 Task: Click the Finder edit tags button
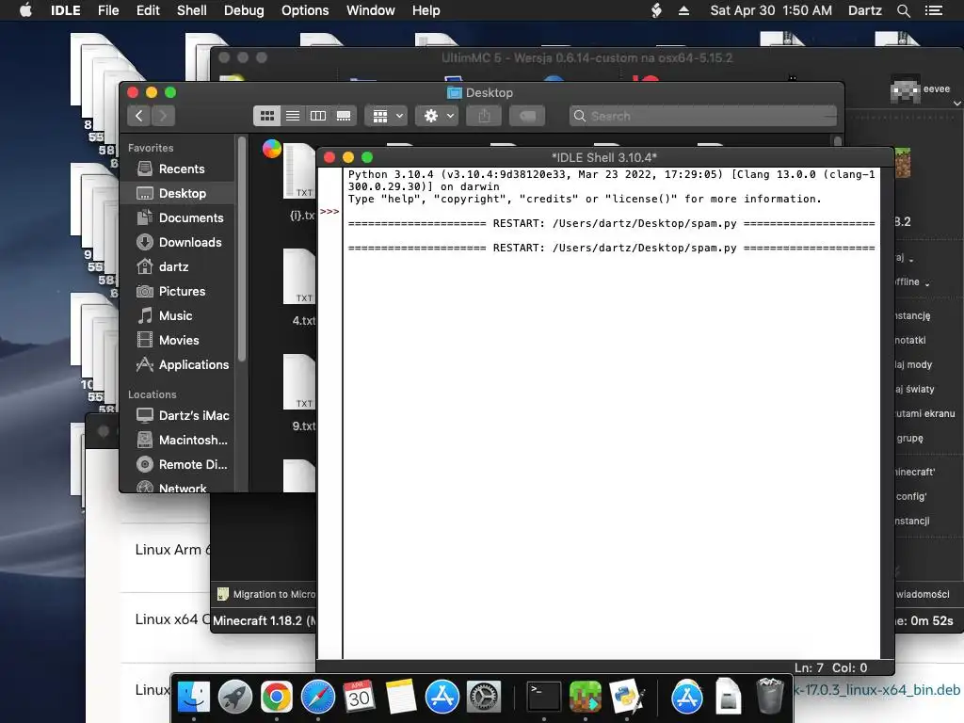(x=527, y=116)
